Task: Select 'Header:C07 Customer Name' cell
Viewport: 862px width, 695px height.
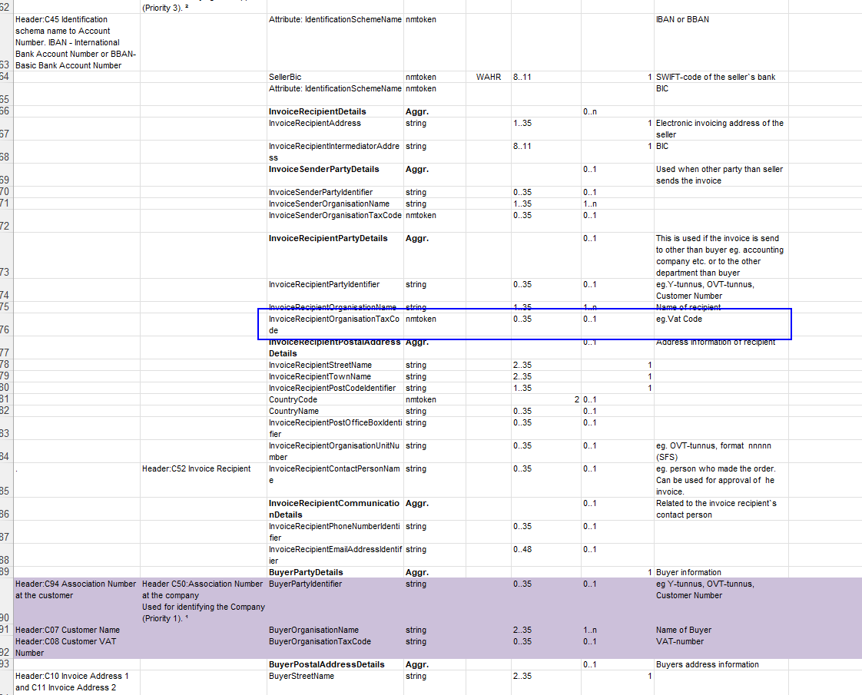Action: tap(76, 630)
